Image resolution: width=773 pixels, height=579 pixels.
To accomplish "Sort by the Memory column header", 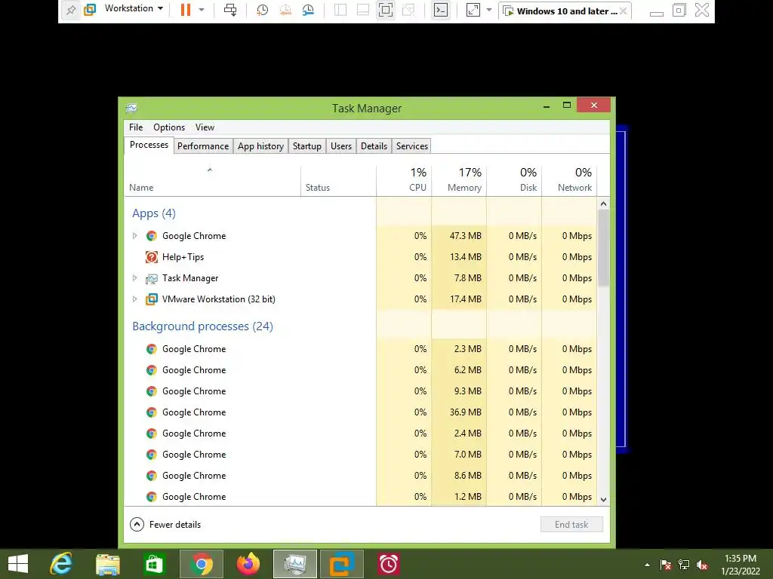I will click(459, 181).
